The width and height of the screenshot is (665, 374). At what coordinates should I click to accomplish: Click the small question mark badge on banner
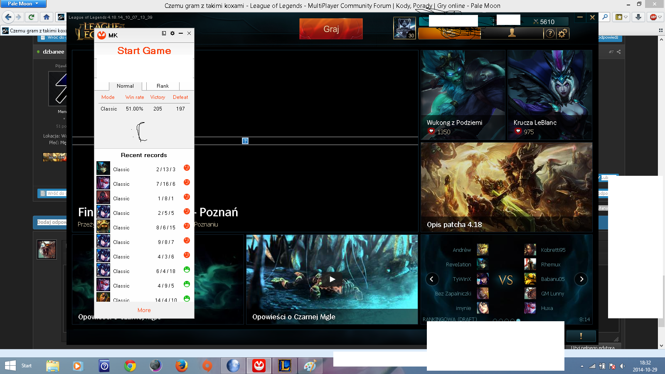pyautogui.click(x=245, y=141)
